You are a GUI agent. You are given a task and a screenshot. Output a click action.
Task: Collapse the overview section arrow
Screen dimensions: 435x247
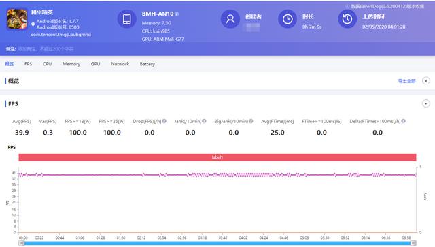click(426, 81)
